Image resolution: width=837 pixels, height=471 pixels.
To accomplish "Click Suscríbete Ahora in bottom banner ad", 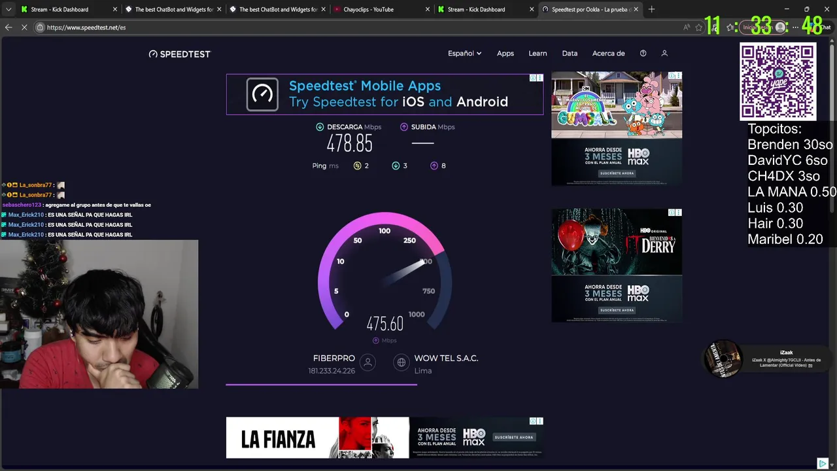I will [x=514, y=437].
